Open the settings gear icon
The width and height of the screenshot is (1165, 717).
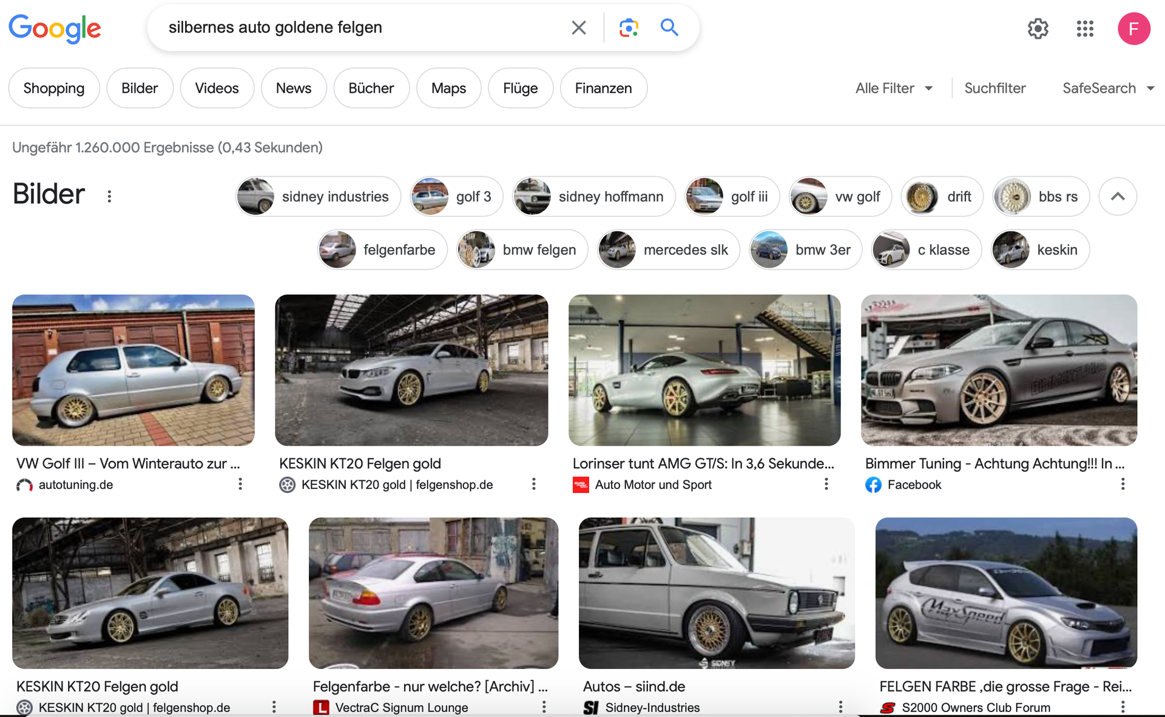[1038, 29]
